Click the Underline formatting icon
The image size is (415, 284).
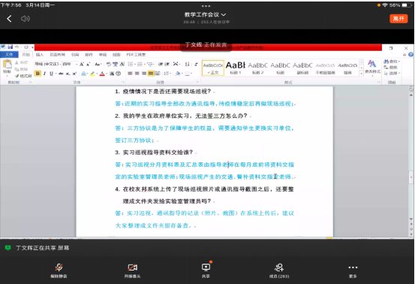point(51,74)
